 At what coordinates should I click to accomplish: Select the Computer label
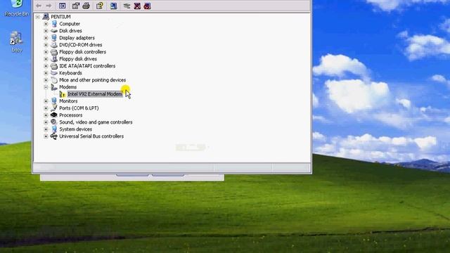pos(70,24)
